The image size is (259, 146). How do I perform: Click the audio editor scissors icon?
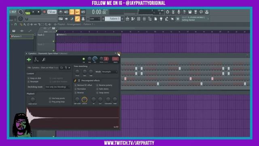point(173,12)
